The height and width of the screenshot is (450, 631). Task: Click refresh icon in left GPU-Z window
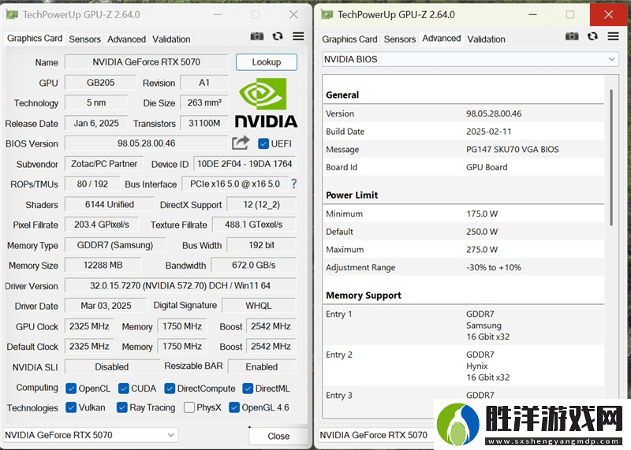coord(278,36)
